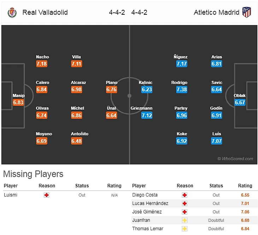Click Ünal's 6.64 rating badge
The image size is (258, 235).
[111, 115]
